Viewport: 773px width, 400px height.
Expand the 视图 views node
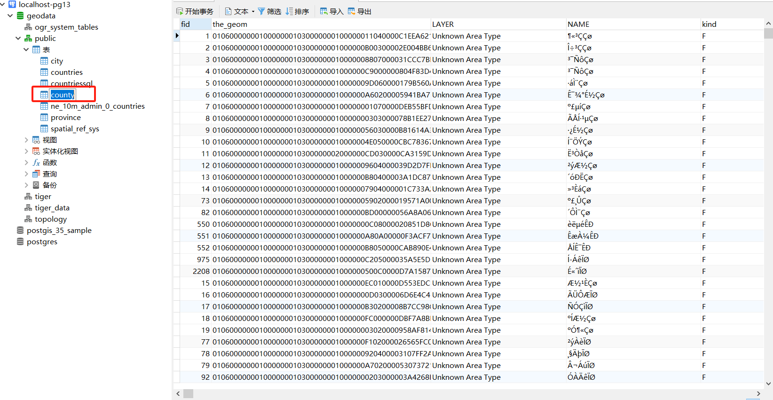point(26,140)
